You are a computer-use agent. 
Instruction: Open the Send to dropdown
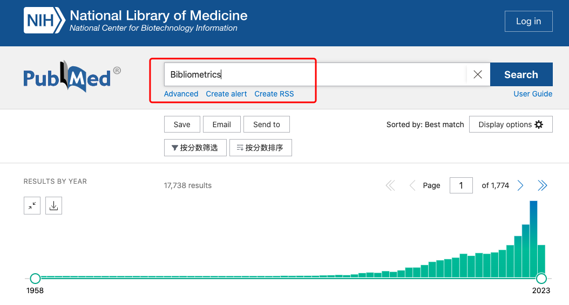pos(267,124)
